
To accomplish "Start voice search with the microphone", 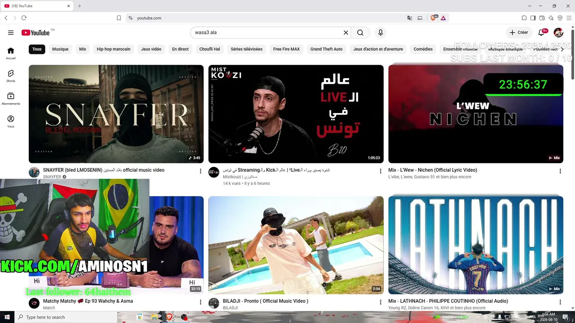I will (380, 33).
